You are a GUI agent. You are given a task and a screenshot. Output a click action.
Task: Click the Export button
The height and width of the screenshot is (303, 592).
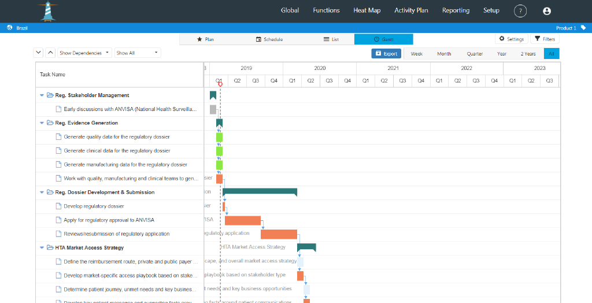[386, 54]
